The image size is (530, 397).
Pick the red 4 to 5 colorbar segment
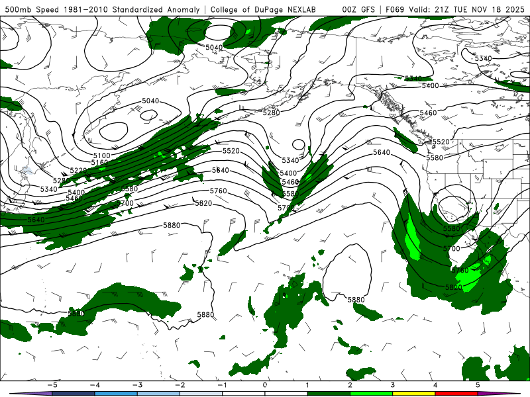tap(456, 394)
